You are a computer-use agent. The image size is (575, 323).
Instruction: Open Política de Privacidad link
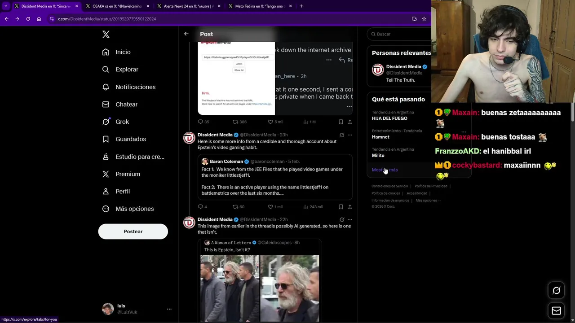[431, 186]
